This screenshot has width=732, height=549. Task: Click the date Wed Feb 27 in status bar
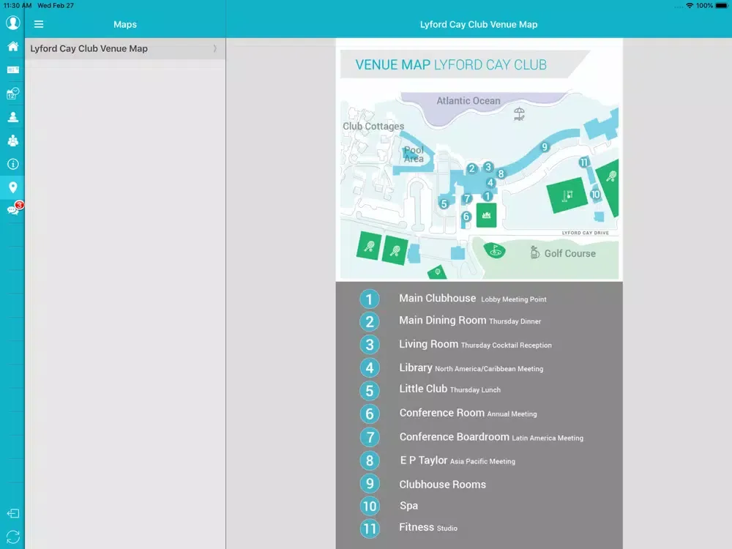(x=56, y=6)
